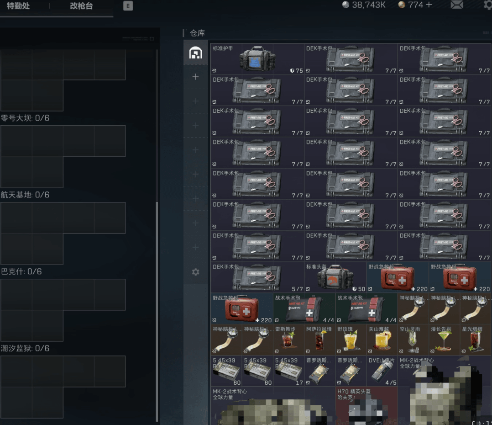This screenshot has height=425, width=492.
Task: Select the 标准护甲 armor repair kit
Action: click(x=257, y=59)
